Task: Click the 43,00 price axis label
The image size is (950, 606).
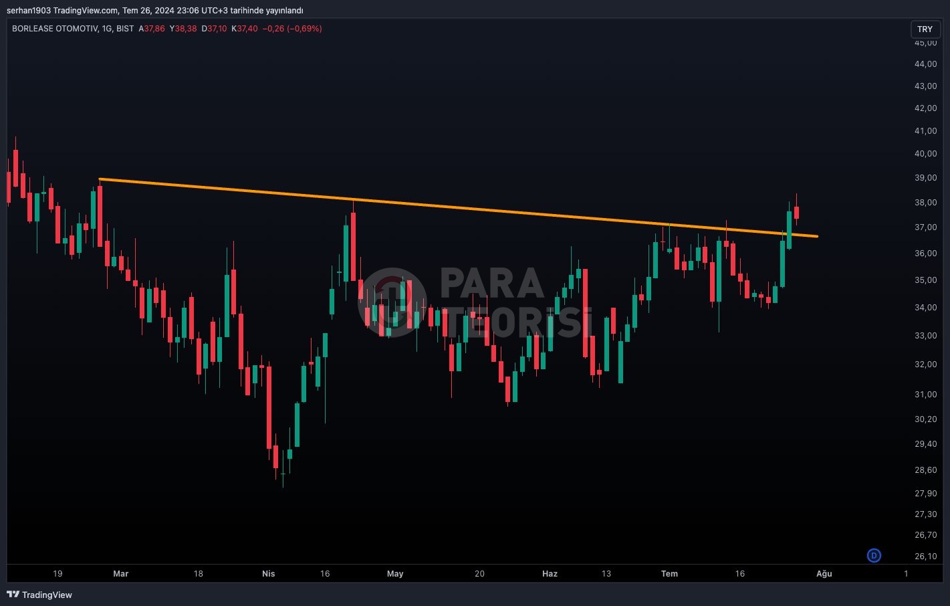Action: (x=925, y=86)
